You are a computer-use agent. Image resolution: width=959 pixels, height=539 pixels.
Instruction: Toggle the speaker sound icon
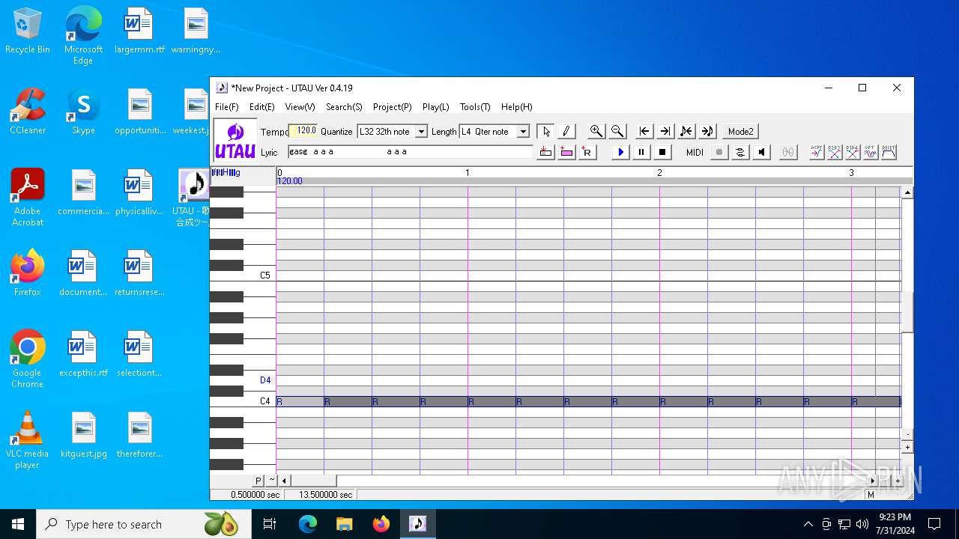tap(761, 152)
